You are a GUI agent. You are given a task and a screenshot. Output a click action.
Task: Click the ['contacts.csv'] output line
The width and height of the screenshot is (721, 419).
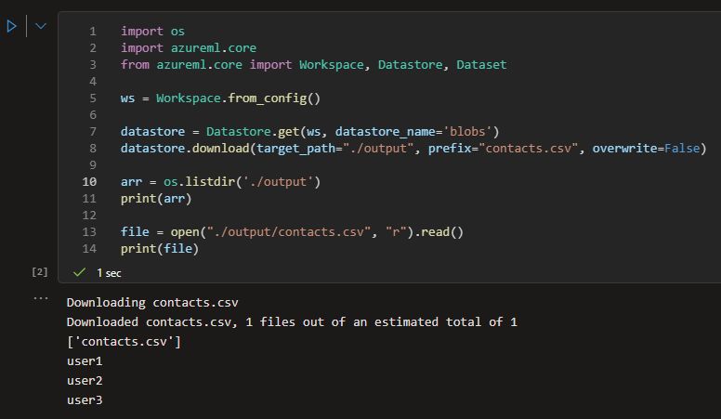[124, 342]
